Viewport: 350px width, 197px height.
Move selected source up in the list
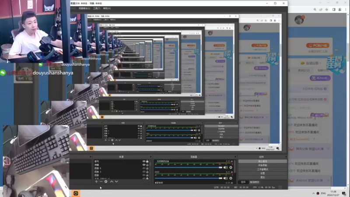point(112,182)
